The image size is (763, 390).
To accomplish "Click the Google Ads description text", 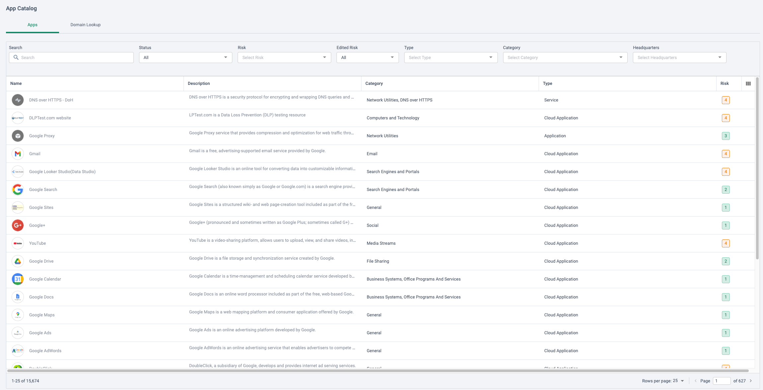I will click(x=252, y=330).
